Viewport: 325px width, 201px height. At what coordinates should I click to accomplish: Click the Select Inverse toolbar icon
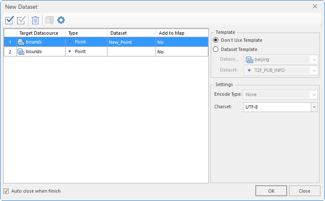pyautogui.click(x=21, y=20)
